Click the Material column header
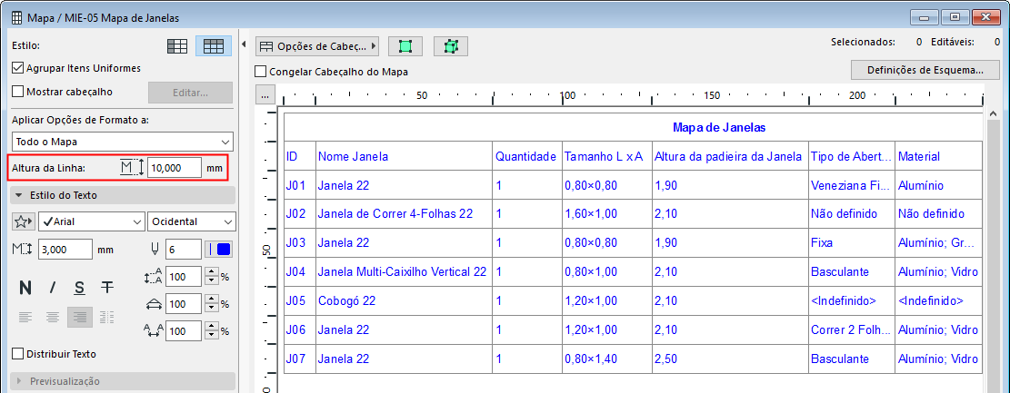The image size is (1010, 393). point(938,156)
